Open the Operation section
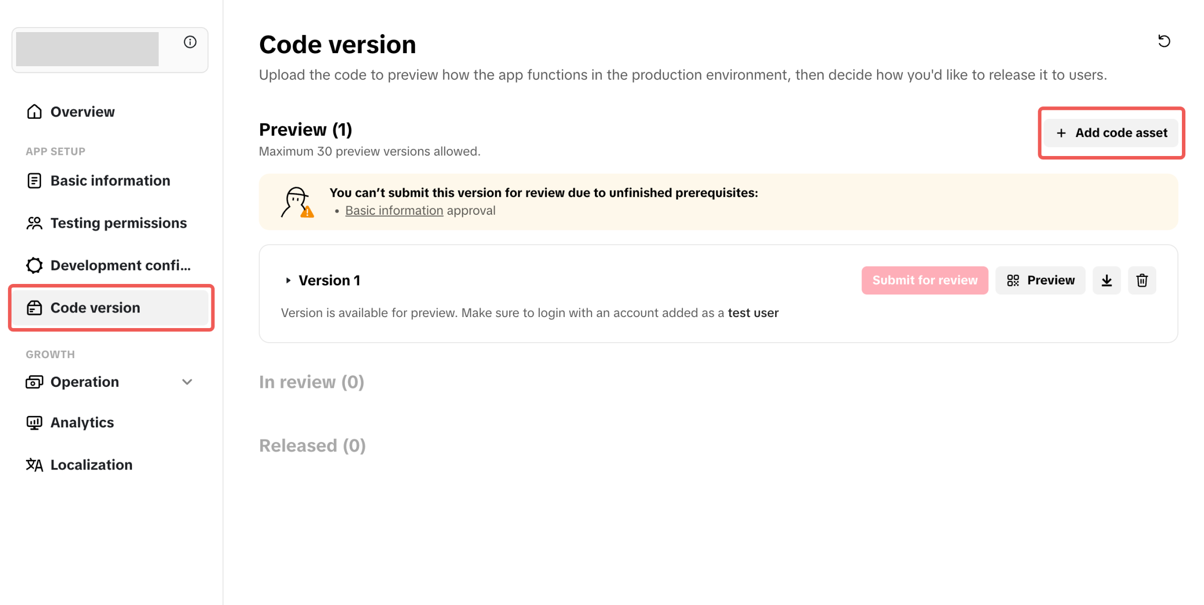1204x605 pixels. [x=85, y=382]
